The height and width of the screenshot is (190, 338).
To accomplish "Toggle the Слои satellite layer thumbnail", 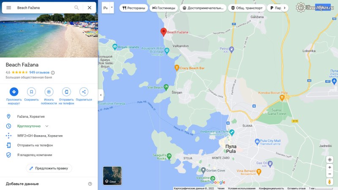I will pos(112,176).
